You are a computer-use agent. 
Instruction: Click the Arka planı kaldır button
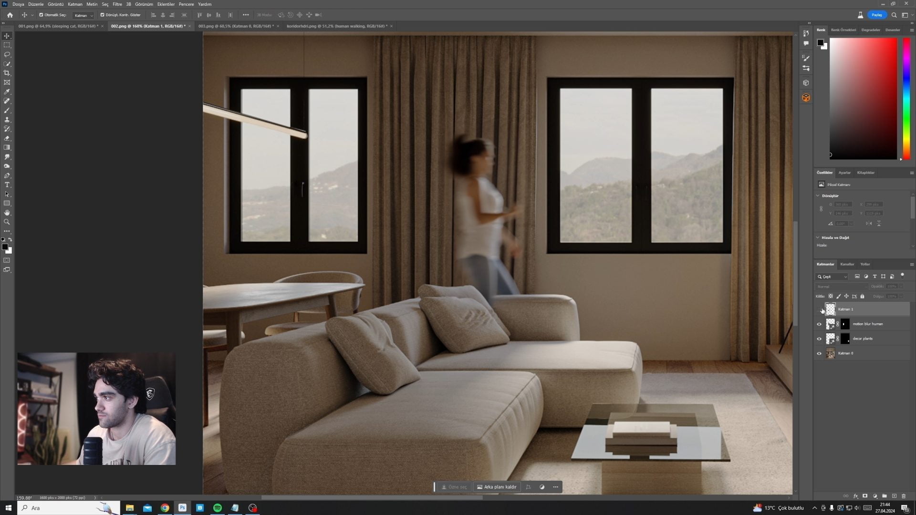[x=497, y=487]
